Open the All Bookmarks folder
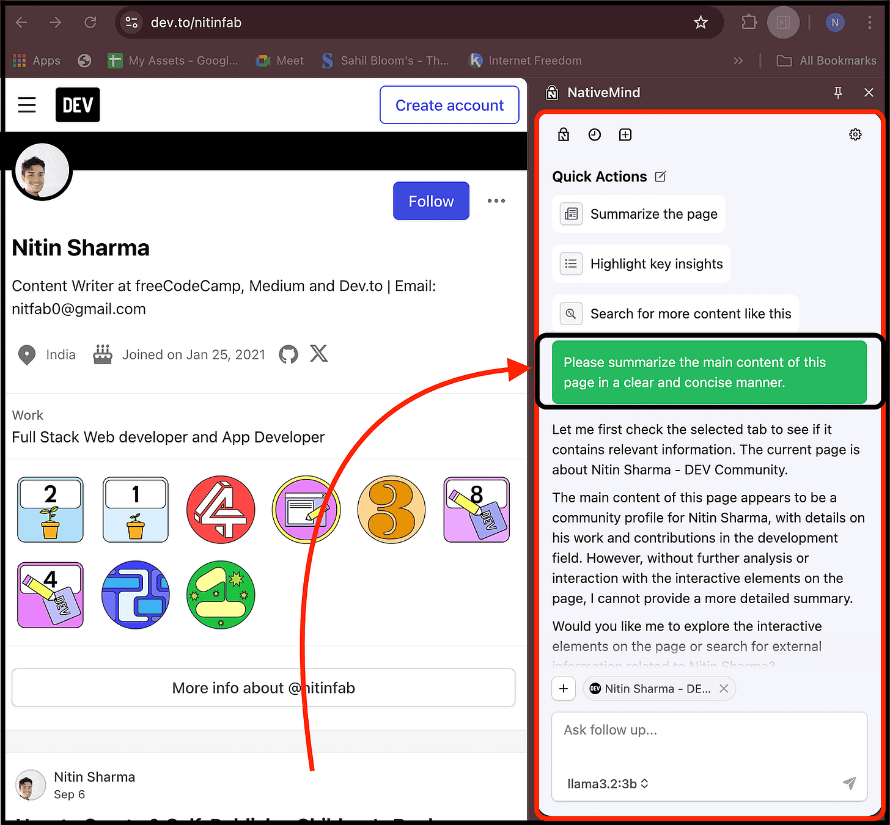This screenshot has height=825, width=890. pyautogui.click(x=826, y=61)
